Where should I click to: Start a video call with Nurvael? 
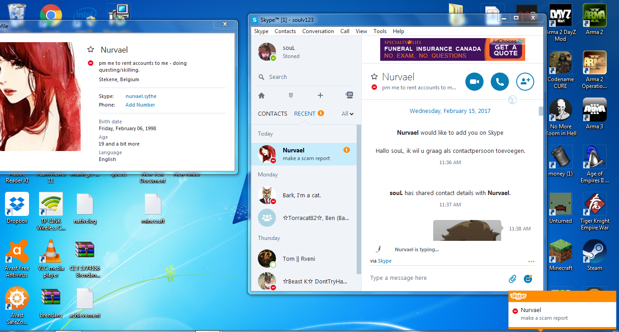point(474,82)
